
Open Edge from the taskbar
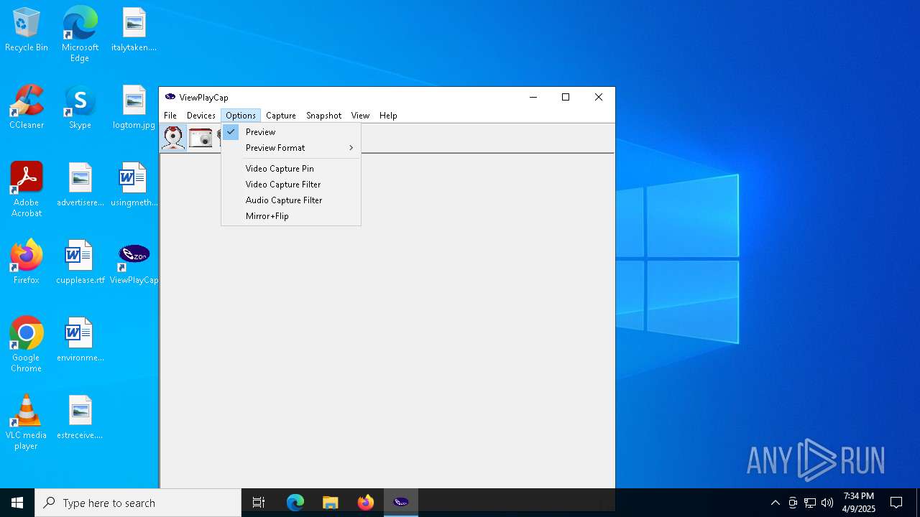[295, 503]
